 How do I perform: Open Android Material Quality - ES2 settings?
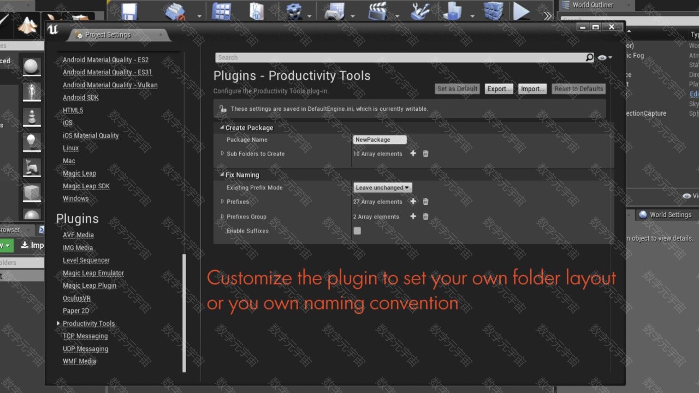(x=105, y=60)
